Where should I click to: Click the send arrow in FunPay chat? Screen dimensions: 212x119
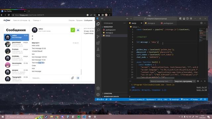pyautogui.click(x=78, y=78)
